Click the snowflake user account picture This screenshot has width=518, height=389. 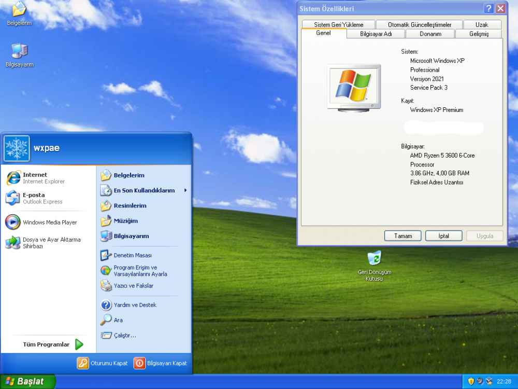(x=17, y=148)
